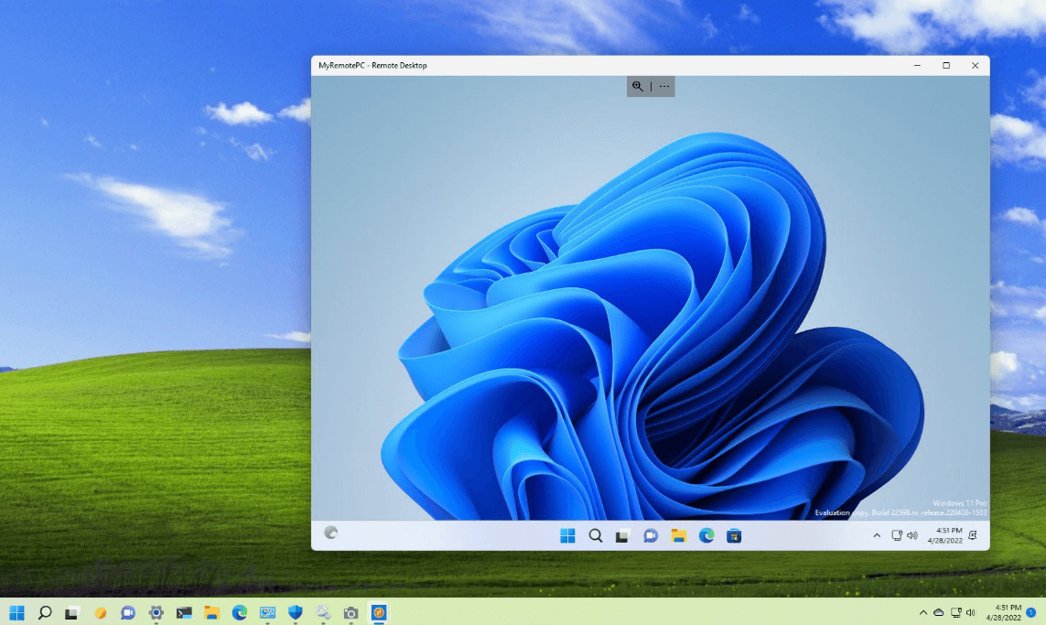The height and width of the screenshot is (625, 1046).
Task: Click the Remote Desktop app on the local taskbar
Action: [x=378, y=612]
